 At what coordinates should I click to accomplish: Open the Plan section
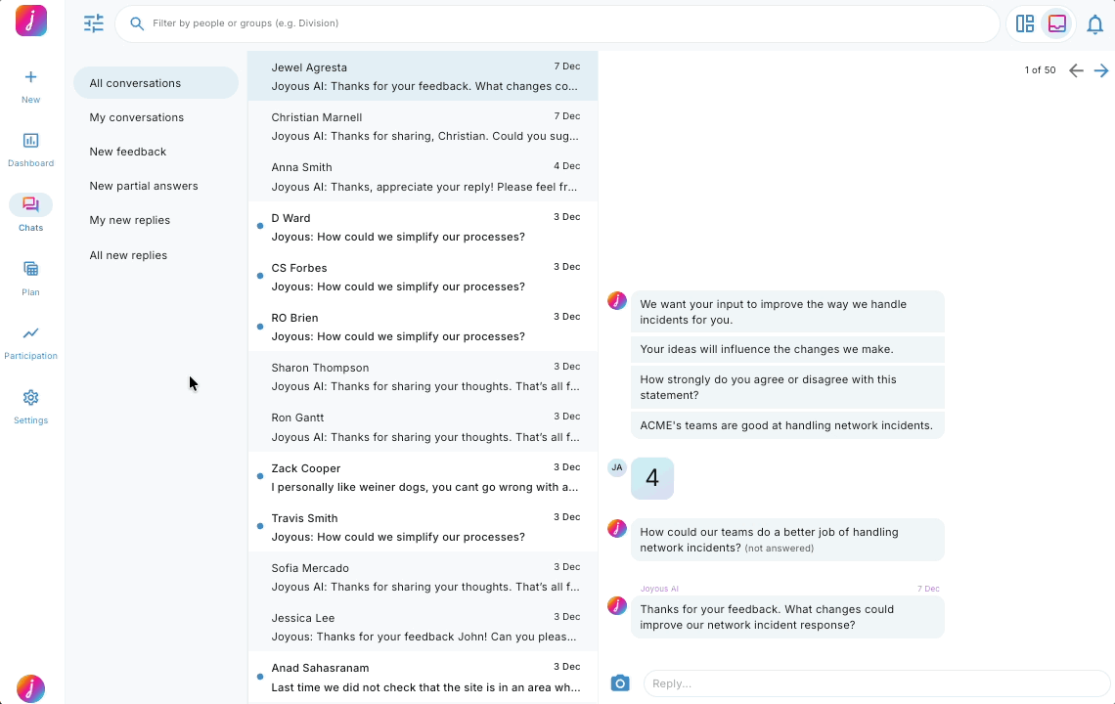coord(30,274)
